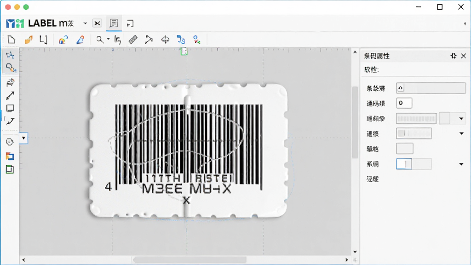Click the fourth row's combo field

click(x=414, y=133)
